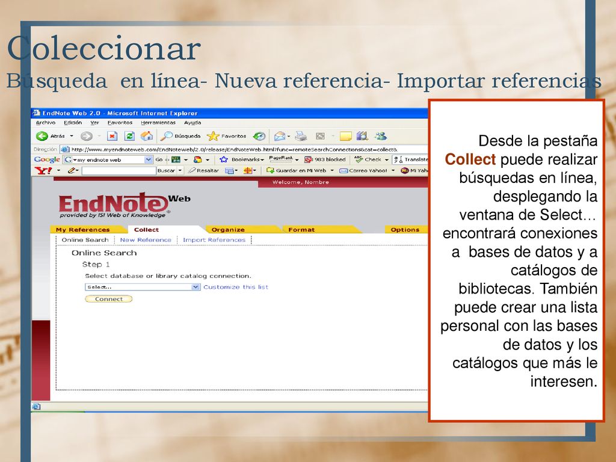616x462 pixels.
Task: Click the Correo Yahoo! mail icon
Action: pyautogui.click(x=343, y=170)
